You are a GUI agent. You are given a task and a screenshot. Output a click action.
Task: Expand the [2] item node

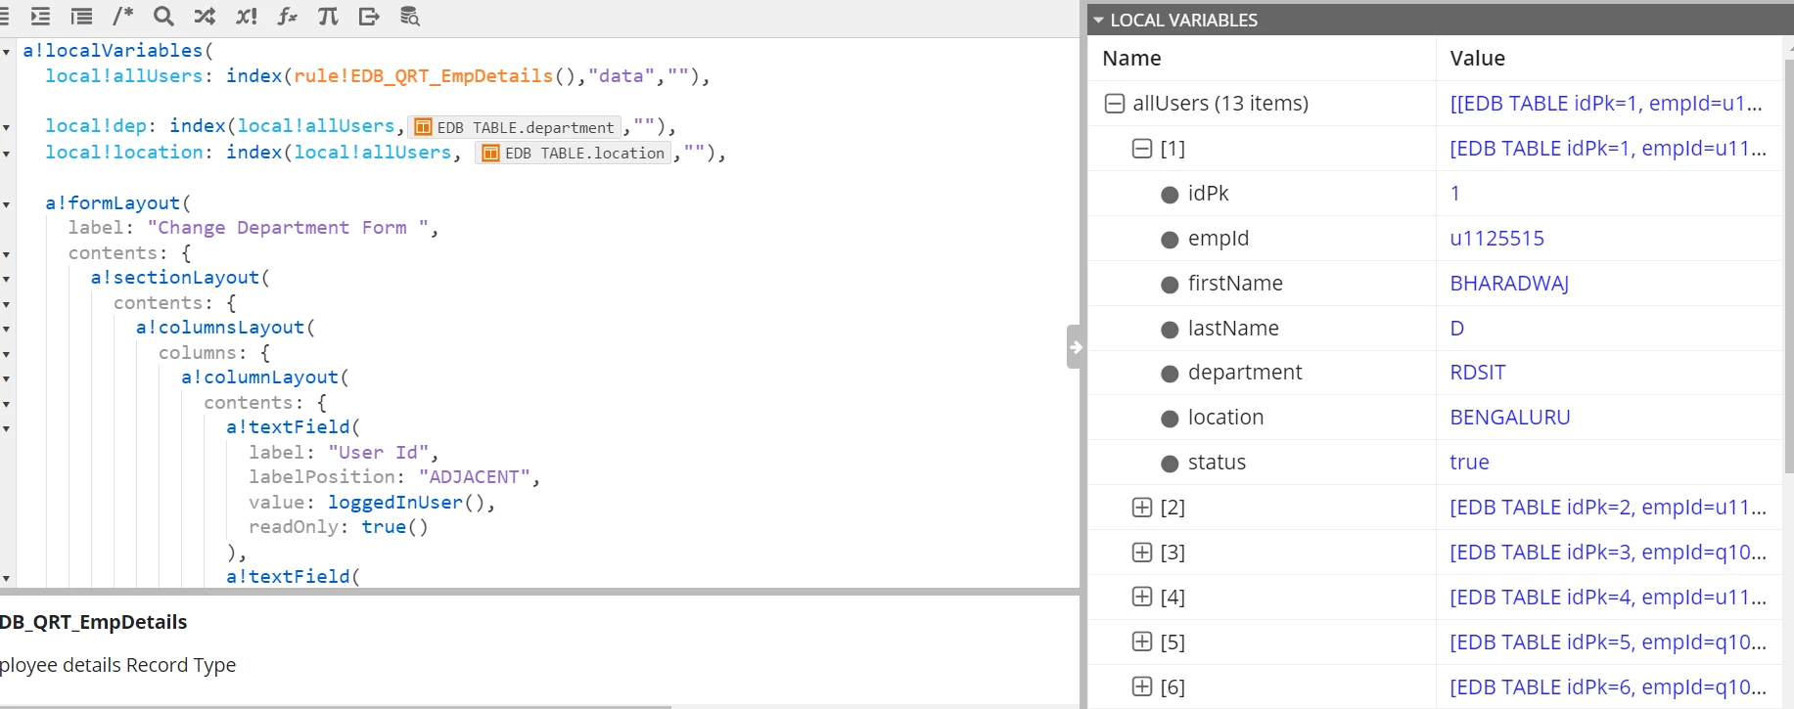click(x=1141, y=507)
